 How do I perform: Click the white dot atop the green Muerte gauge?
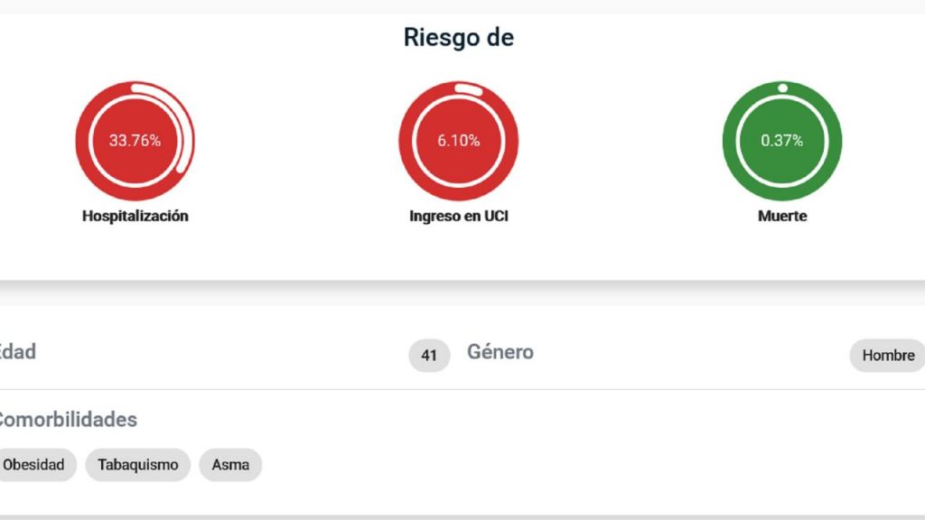pyautogui.click(x=783, y=88)
